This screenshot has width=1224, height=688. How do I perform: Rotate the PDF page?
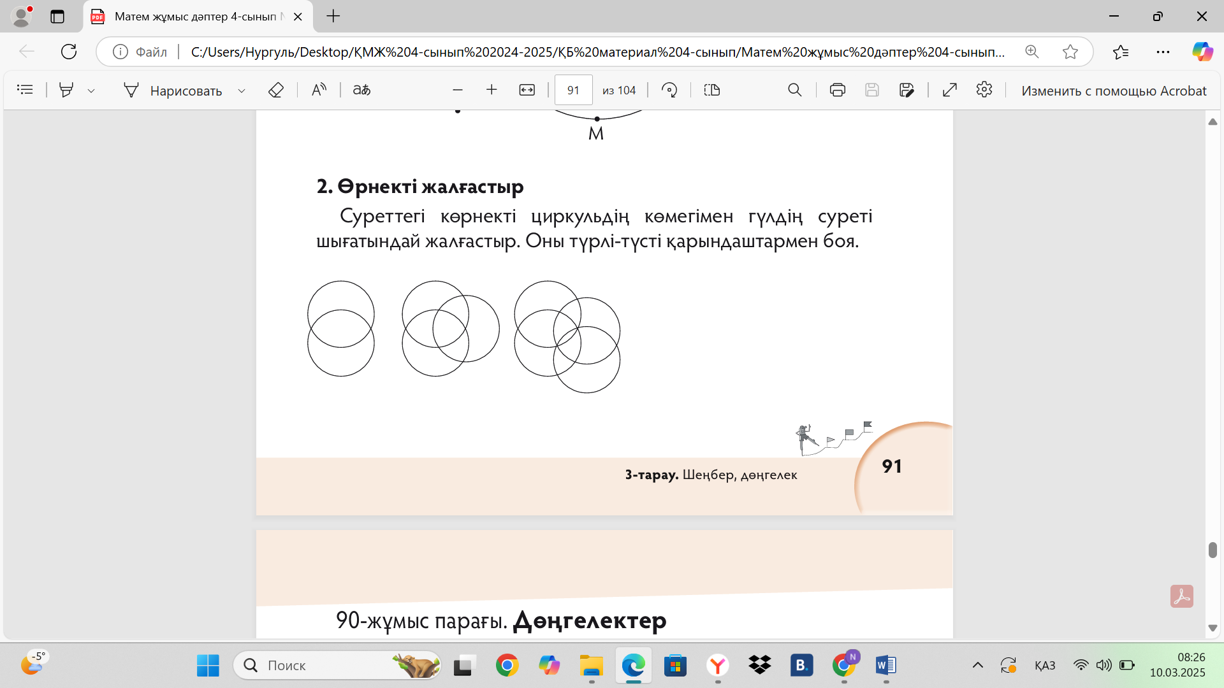point(669,90)
